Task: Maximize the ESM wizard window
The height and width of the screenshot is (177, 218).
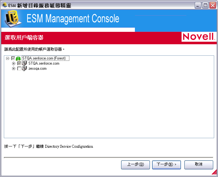Action: point(205,5)
